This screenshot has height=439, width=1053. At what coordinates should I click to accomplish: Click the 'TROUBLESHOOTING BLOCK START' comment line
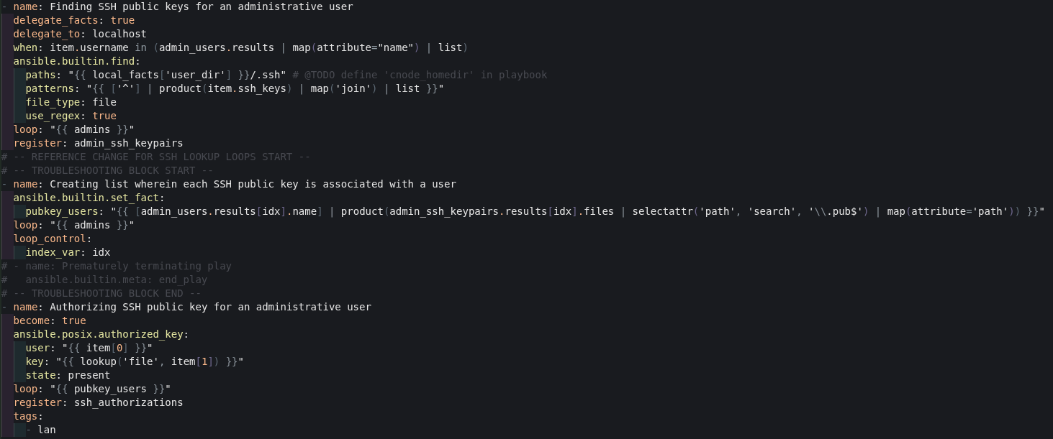click(x=107, y=170)
